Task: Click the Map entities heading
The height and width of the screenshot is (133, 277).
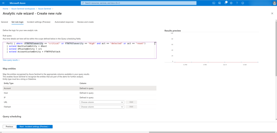Action: [9, 69]
